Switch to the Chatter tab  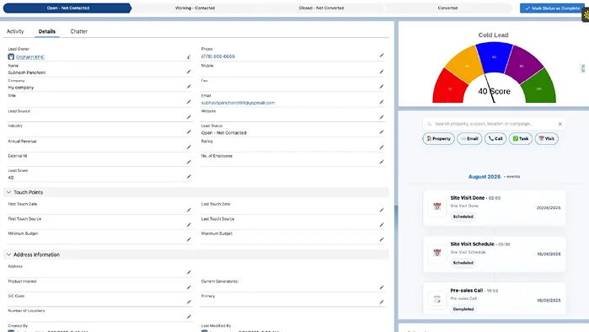point(79,31)
